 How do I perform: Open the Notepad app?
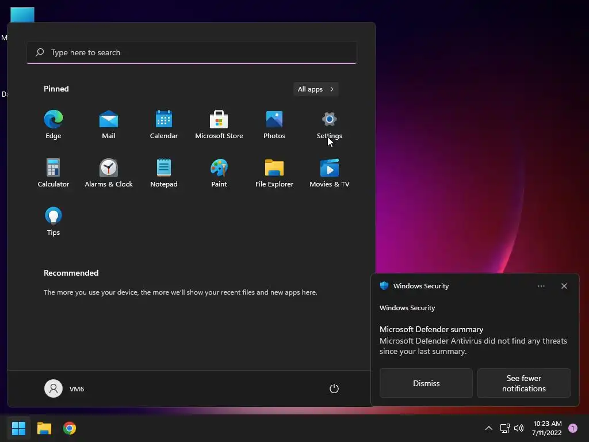[x=164, y=173]
